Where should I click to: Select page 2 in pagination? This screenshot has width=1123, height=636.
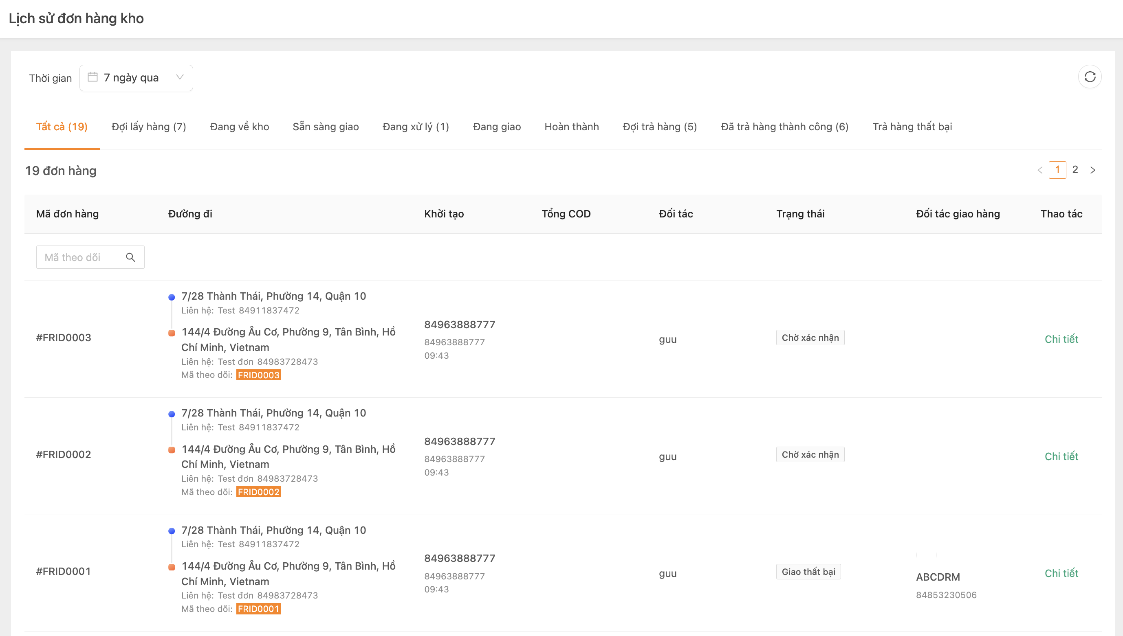[x=1075, y=169]
